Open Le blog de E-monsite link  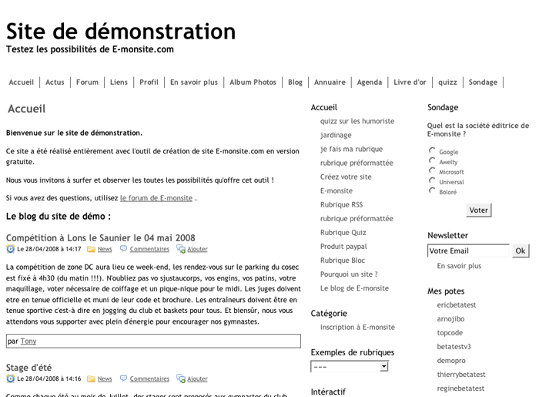[354, 288]
